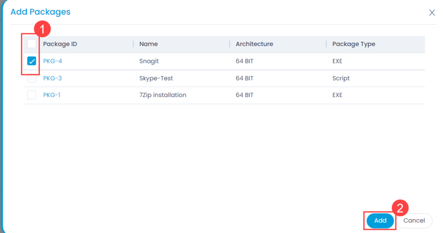Viewport: 443px width, 233px height.
Task: Confirm selection with the Add button
Action: [380, 220]
